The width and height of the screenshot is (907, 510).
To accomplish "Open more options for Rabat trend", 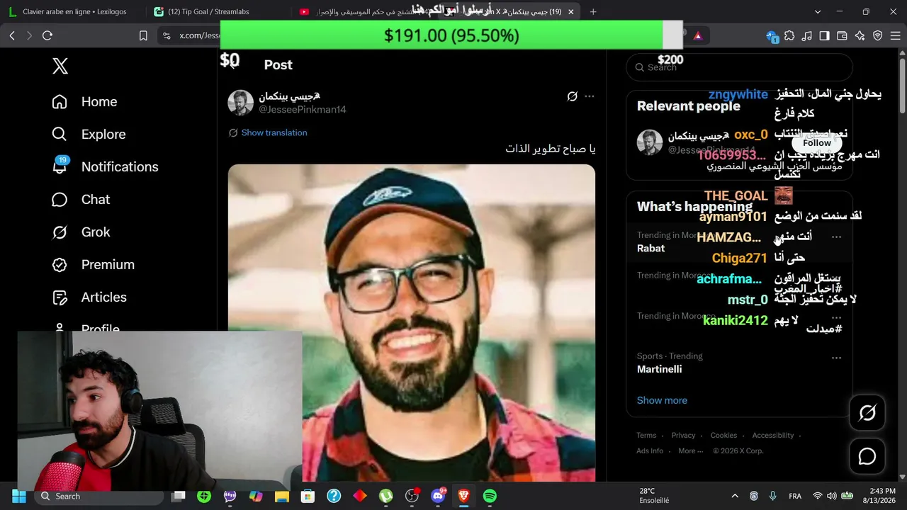I will click(836, 237).
